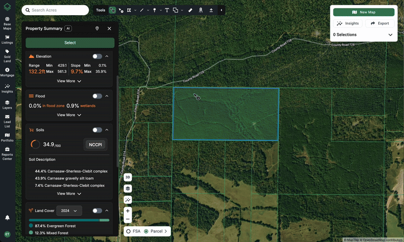The height and width of the screenshot is (242, 404).
Task: Activate the line drawing tool
Action: click(142, 10)
